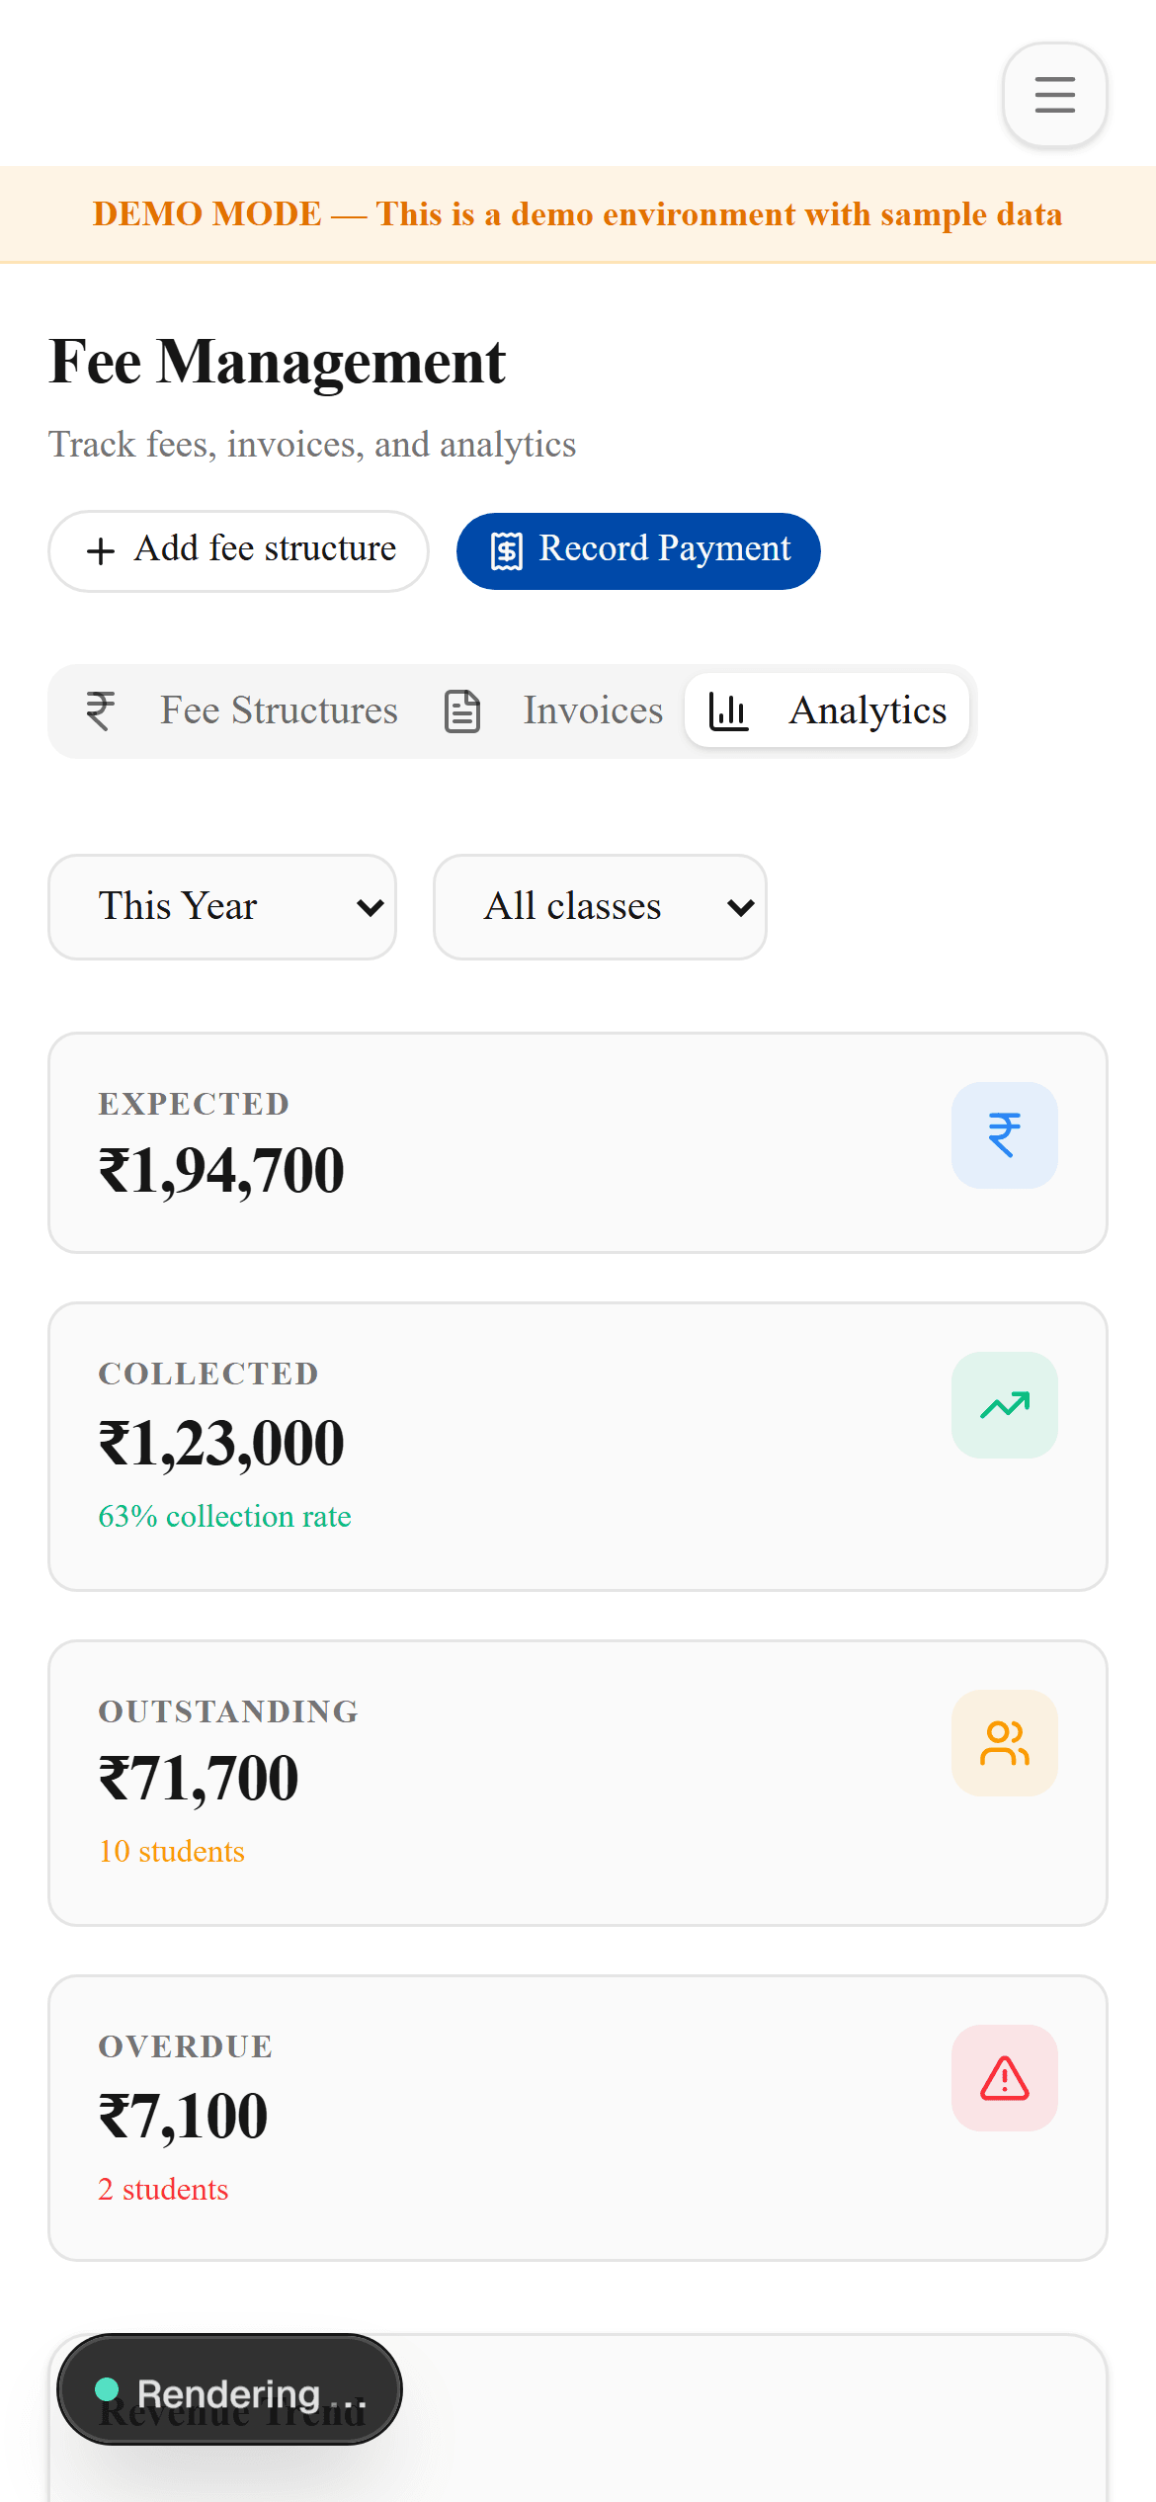Open the This Year dropdown

point(221,906)
